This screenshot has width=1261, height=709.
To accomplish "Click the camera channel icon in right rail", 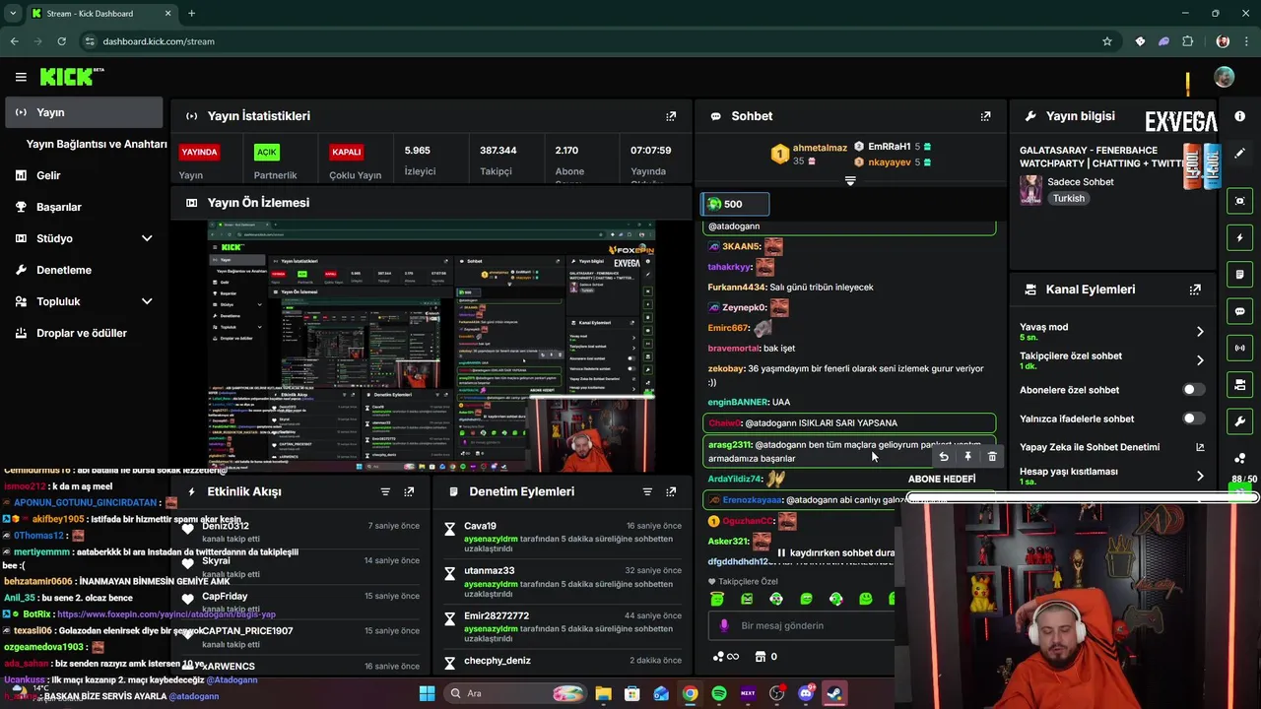I will pyautogui.click(x=1239, y=385).
